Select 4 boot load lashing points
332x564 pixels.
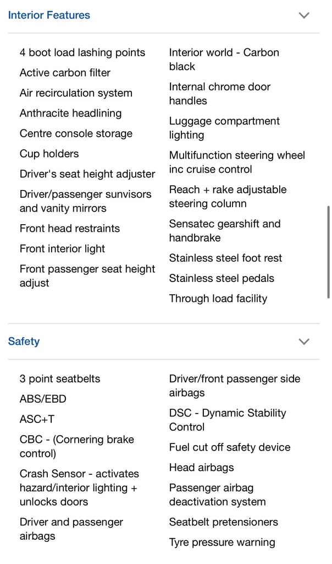(82, 52)
